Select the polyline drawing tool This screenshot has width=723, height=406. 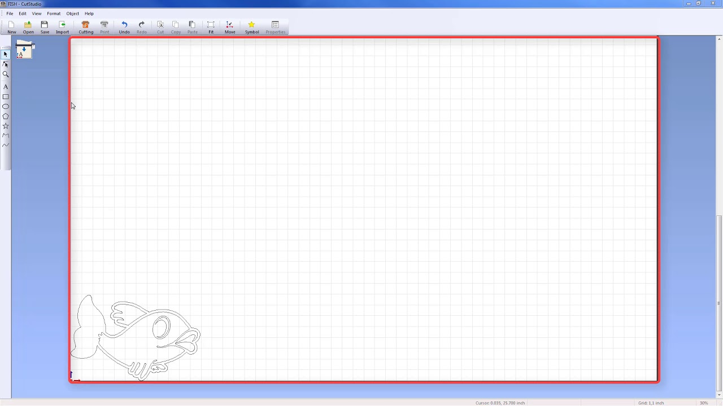click(6, 136)
